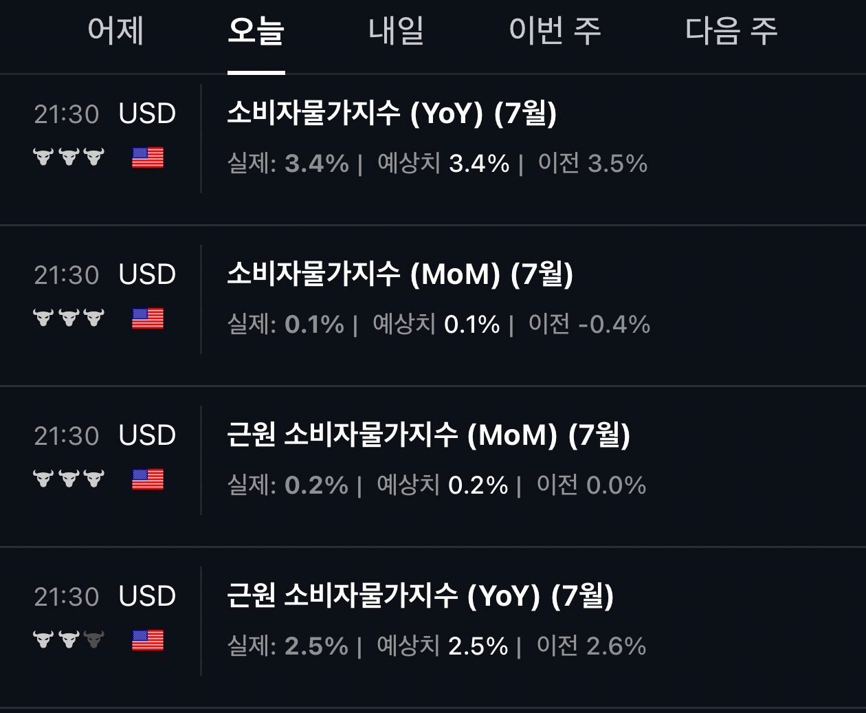This screenshot has height=713, width=866.
Task: Click US flag icon in CPI YoY row
Action: 148,158
